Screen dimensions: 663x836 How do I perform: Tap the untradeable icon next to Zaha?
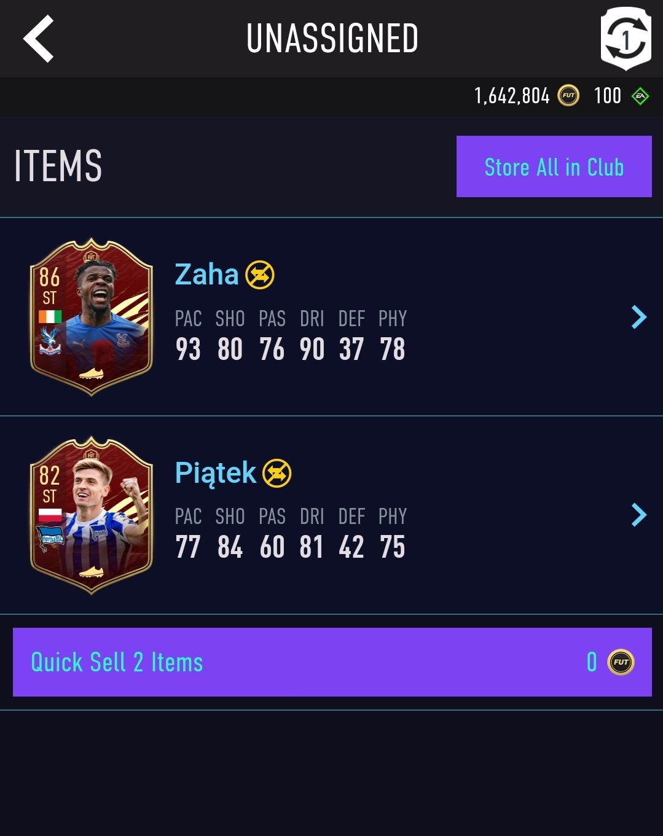[x=260, y=275]
